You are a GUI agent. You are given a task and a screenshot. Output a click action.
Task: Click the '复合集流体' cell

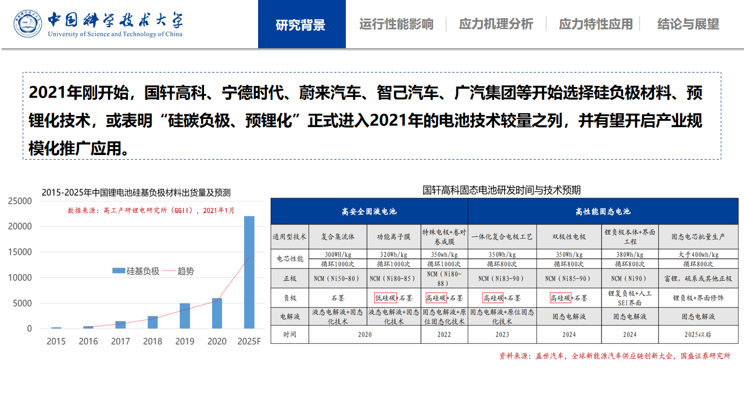pyautogui.click(x=338, y=237)
